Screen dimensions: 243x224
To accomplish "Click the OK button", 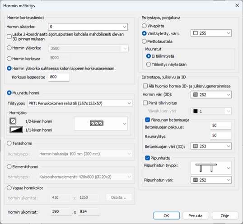I will [x=167, y=215].
